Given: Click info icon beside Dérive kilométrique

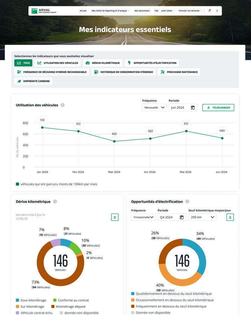Looking at the screenshot, I should [55, 202].
